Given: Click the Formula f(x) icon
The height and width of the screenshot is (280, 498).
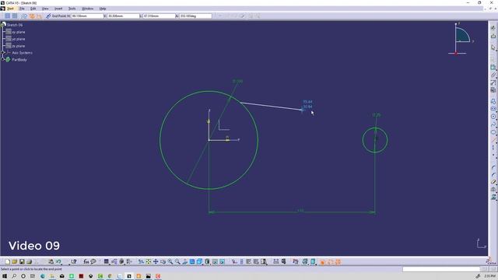Looking at the screenshot, I should pos(86,262).
